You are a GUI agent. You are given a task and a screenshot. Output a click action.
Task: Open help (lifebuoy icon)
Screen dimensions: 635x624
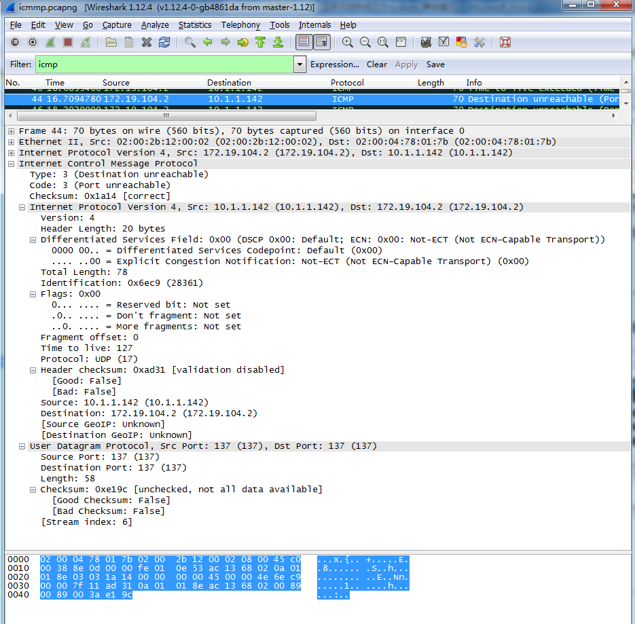[505, 42]
